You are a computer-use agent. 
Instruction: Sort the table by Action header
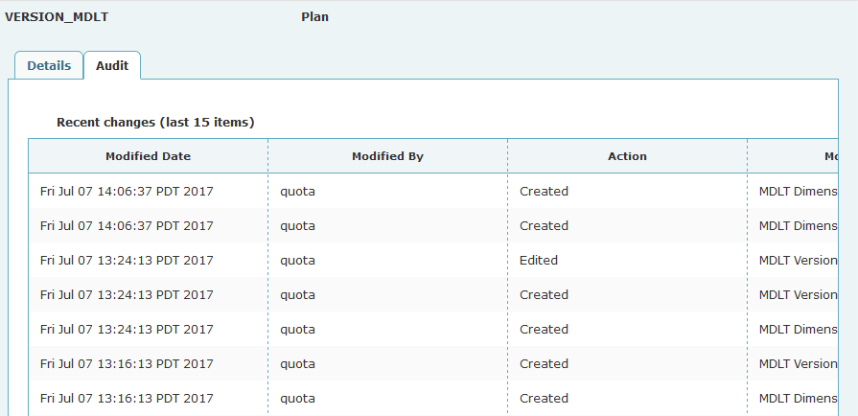coord(627,156)
